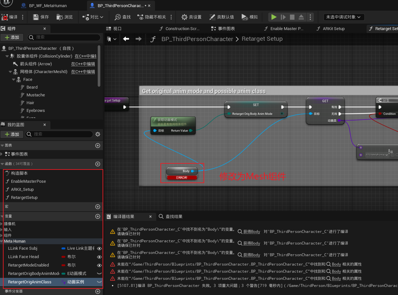The image size is (398, 295).
Task: Open 类设置 class settings
Action: [x=191, y=17]
